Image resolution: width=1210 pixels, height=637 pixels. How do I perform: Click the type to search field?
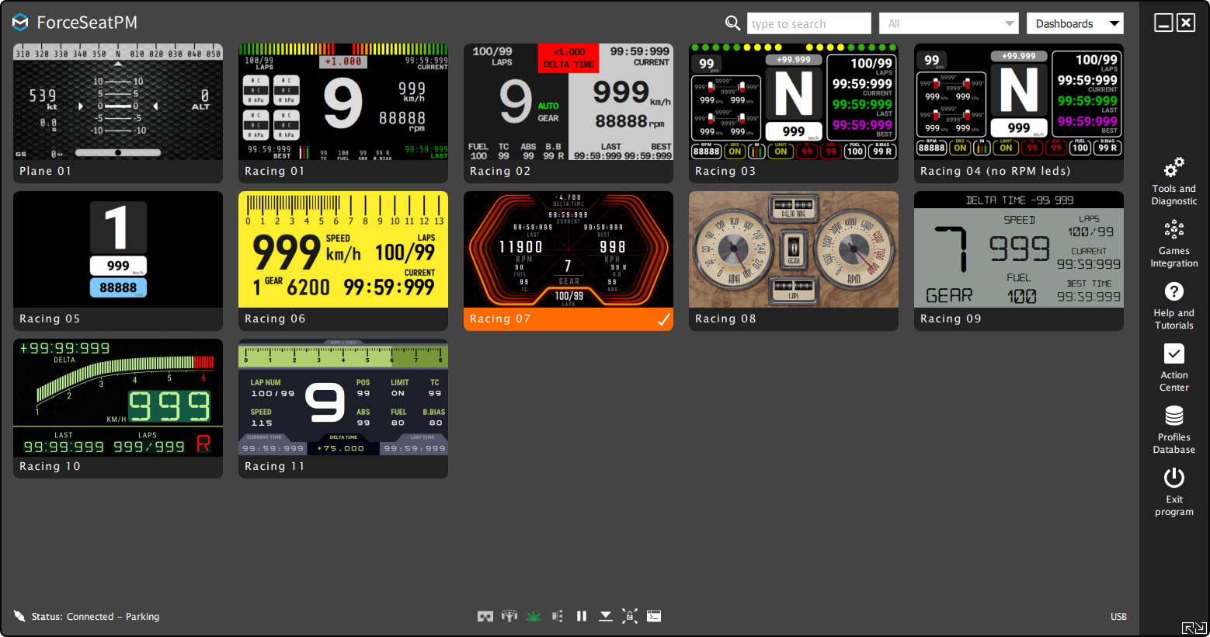click(x=809, y=23)
